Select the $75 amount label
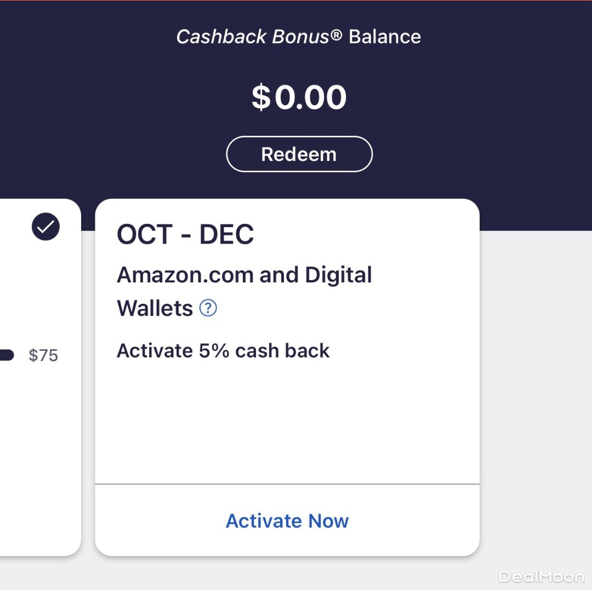The width and height of the screenshot is (592, 590). (43, 356)
